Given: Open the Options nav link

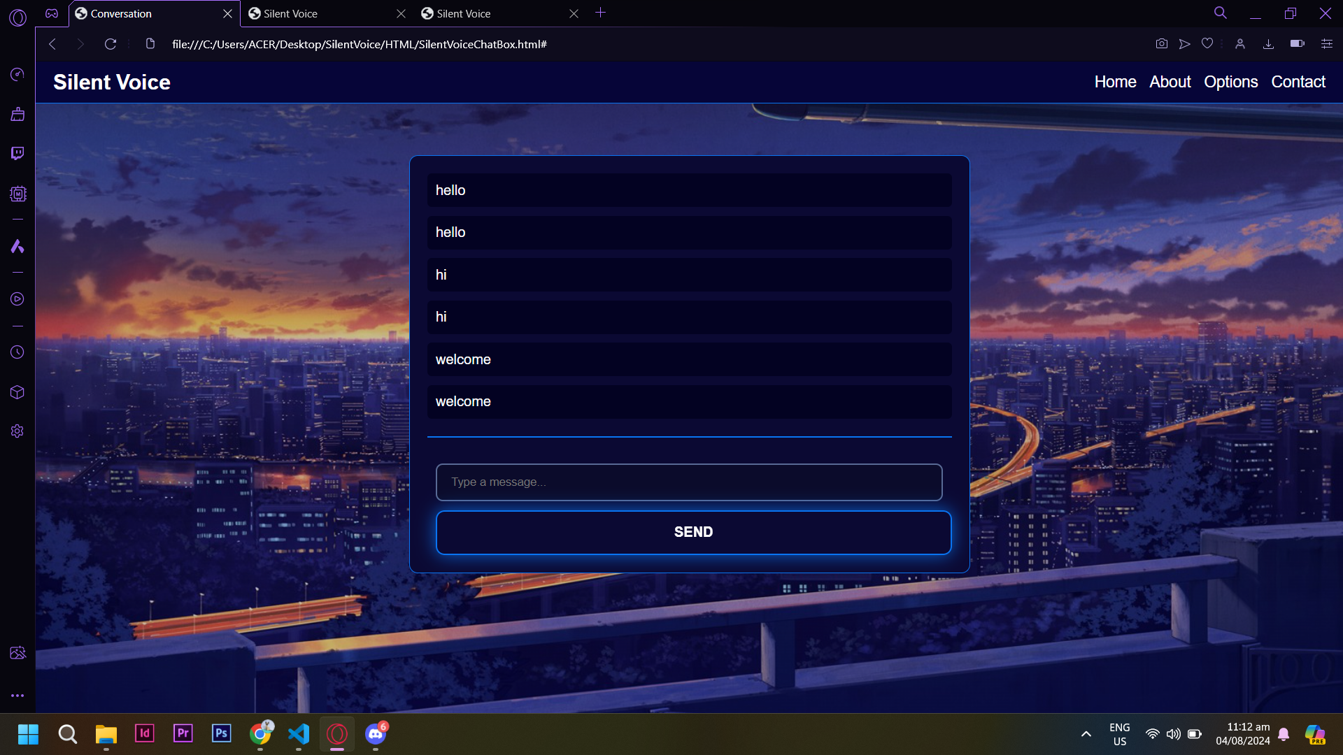Looking at the screenshot, I should [x=1230, y=82].
